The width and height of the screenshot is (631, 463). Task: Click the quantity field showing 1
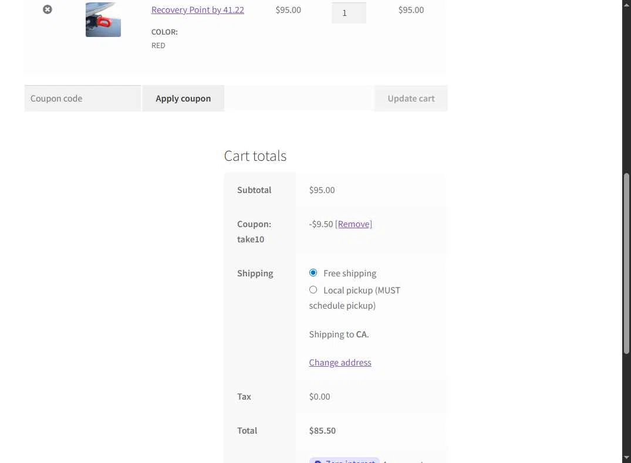[349, 13]
